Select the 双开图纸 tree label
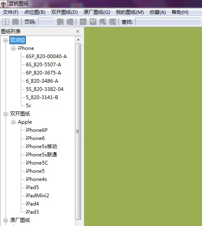The height and width of the screenshot is (226, 202). pyautogui.click(x=20, y=114)
